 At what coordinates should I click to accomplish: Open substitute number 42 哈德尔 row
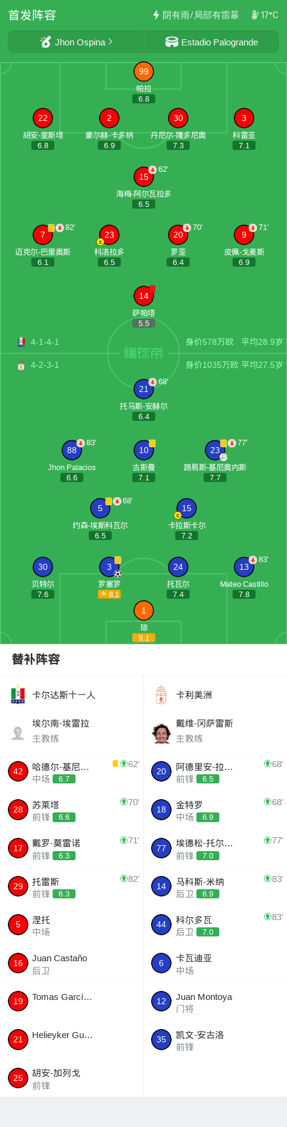click(x=72, y=772)
